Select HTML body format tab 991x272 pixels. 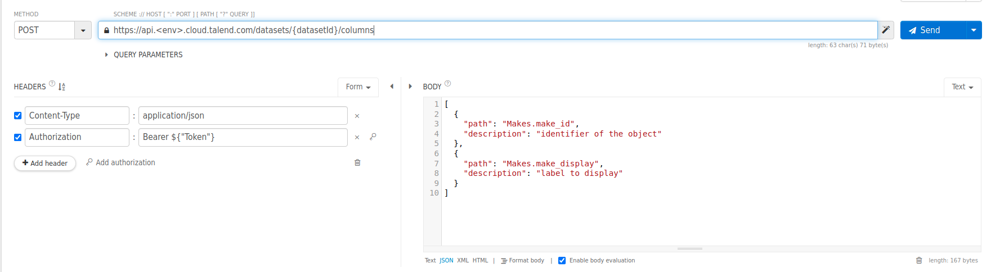pos(480,260)
